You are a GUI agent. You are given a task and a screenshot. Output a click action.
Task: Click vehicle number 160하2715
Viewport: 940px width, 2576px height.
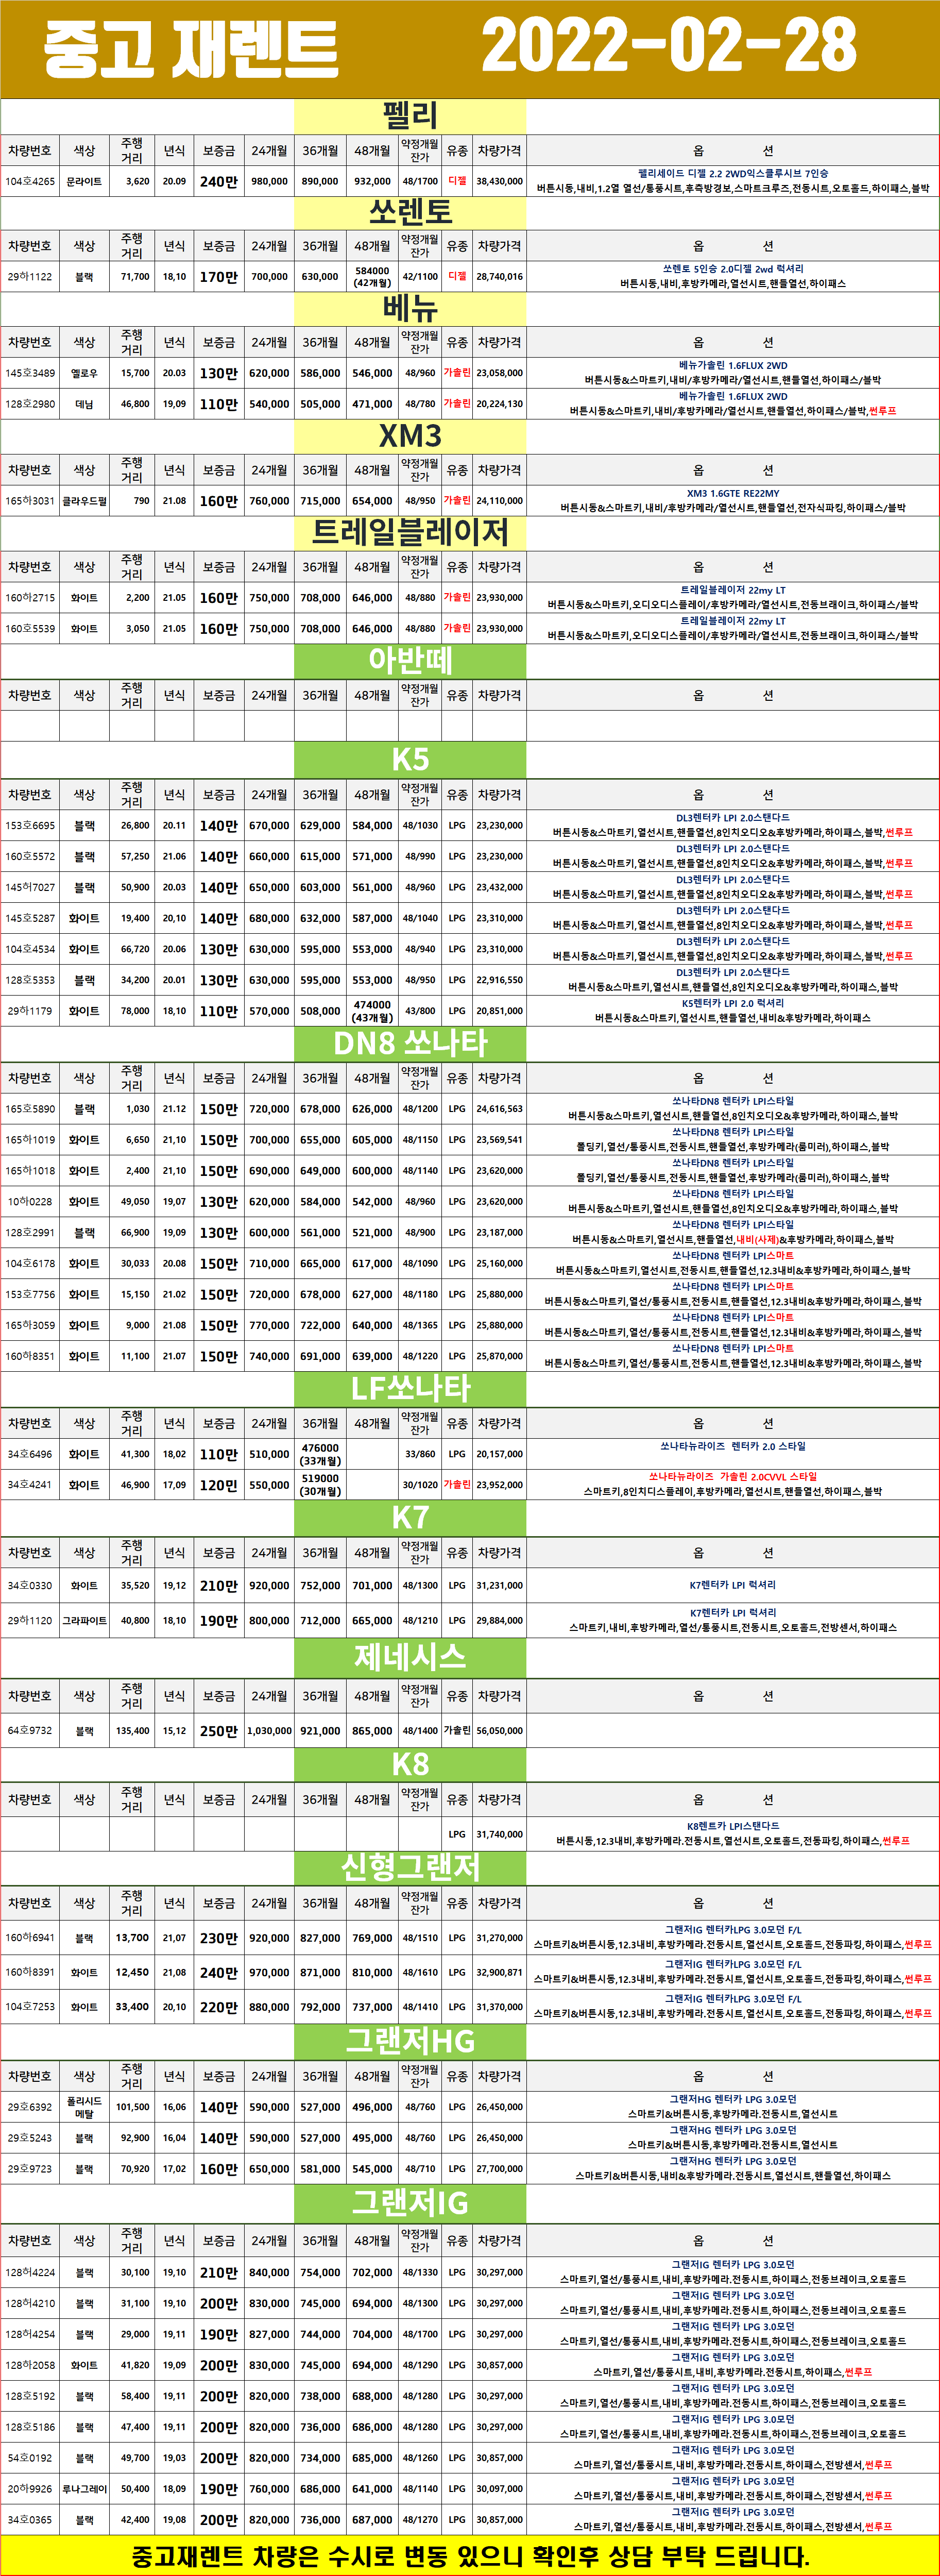click(x=30, y=598)
